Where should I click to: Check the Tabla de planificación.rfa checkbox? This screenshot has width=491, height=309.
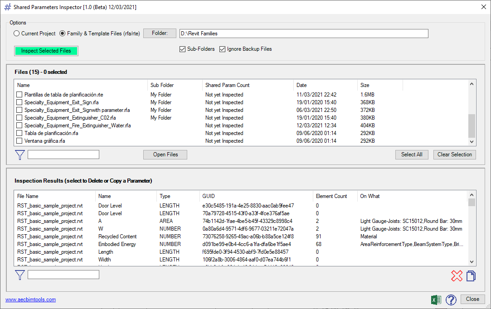(19, 133)
